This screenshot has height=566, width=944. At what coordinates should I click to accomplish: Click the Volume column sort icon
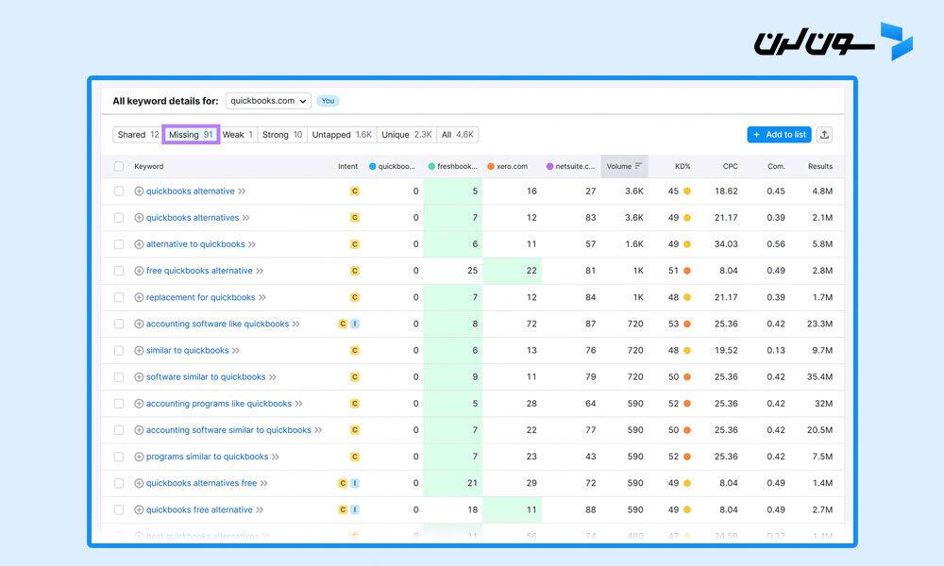pyautogui.click(x=638, y=166)
